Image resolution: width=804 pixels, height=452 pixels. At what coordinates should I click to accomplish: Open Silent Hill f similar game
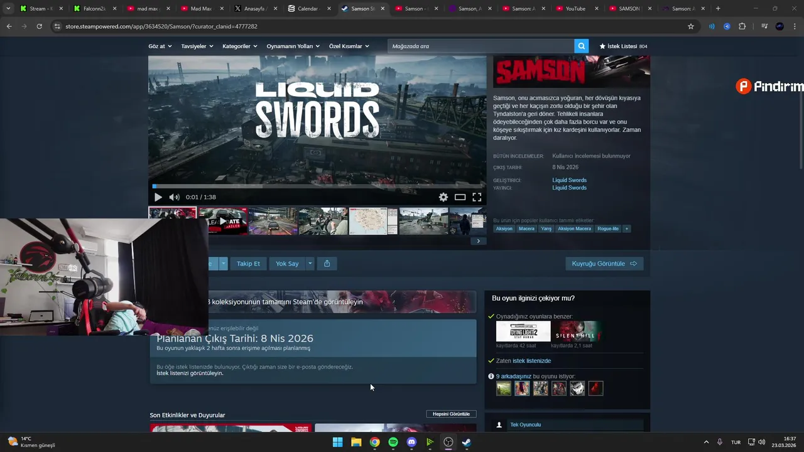578,331
